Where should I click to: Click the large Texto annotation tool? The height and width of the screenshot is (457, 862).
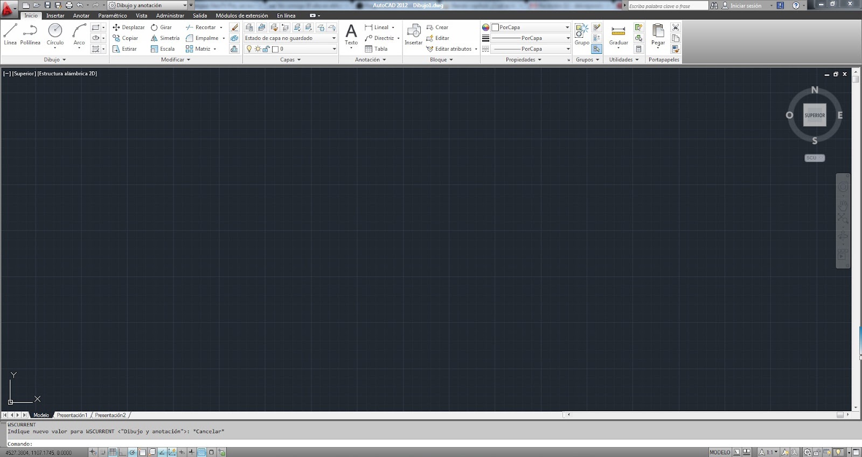(x=351, y=34)
